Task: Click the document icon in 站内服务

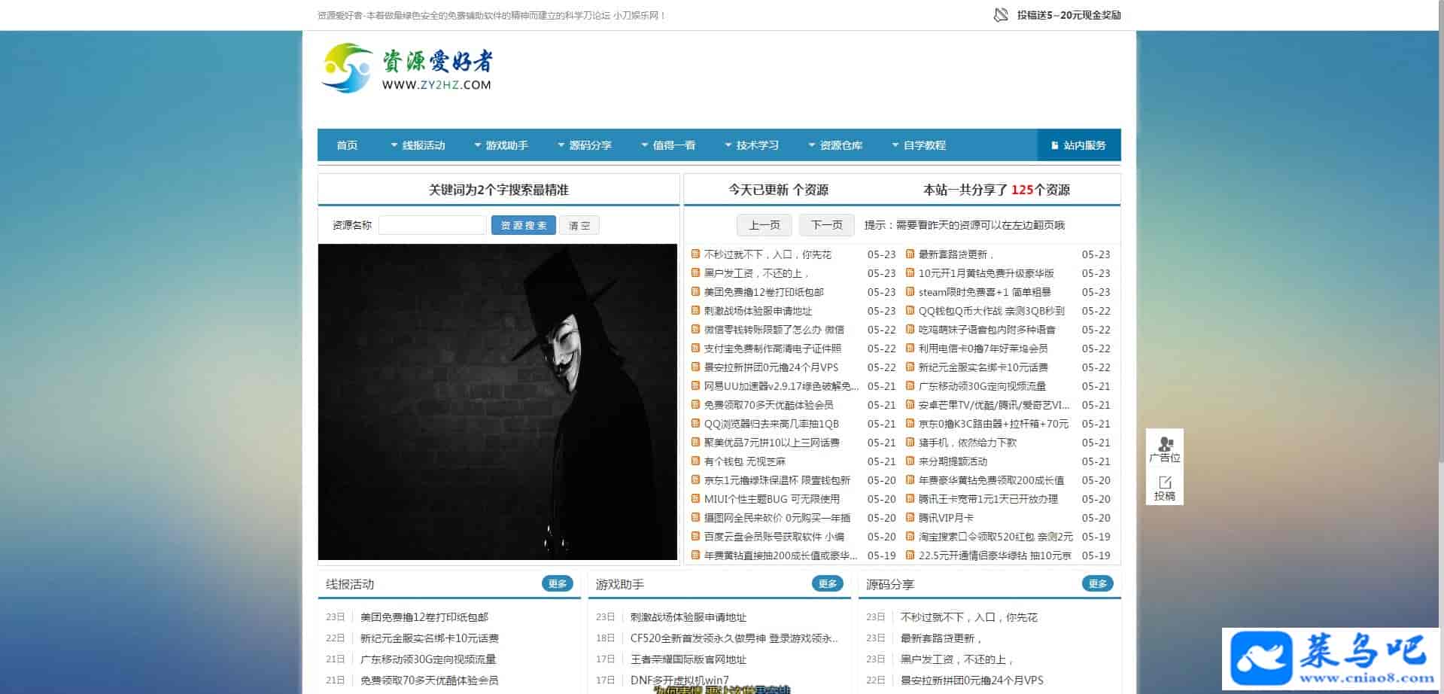Action: [x=1053, y=145]
